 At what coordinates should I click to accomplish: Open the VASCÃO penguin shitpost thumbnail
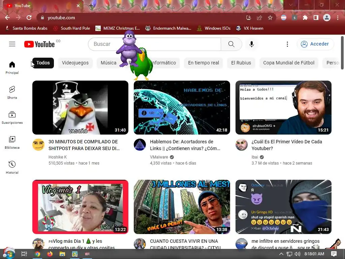click(x=80, y=108)
